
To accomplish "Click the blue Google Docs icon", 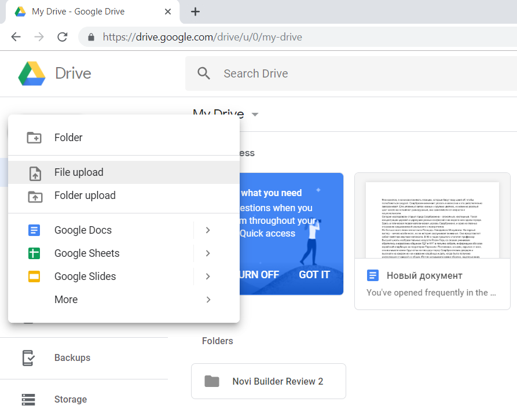I will click(34, 230).
